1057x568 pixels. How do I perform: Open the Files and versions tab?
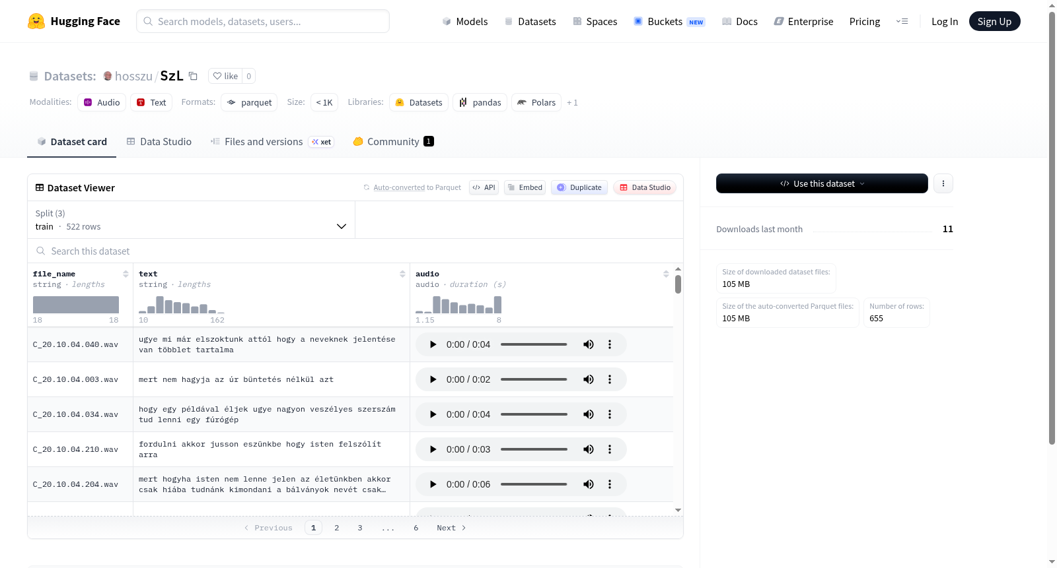tap(272, 142)
